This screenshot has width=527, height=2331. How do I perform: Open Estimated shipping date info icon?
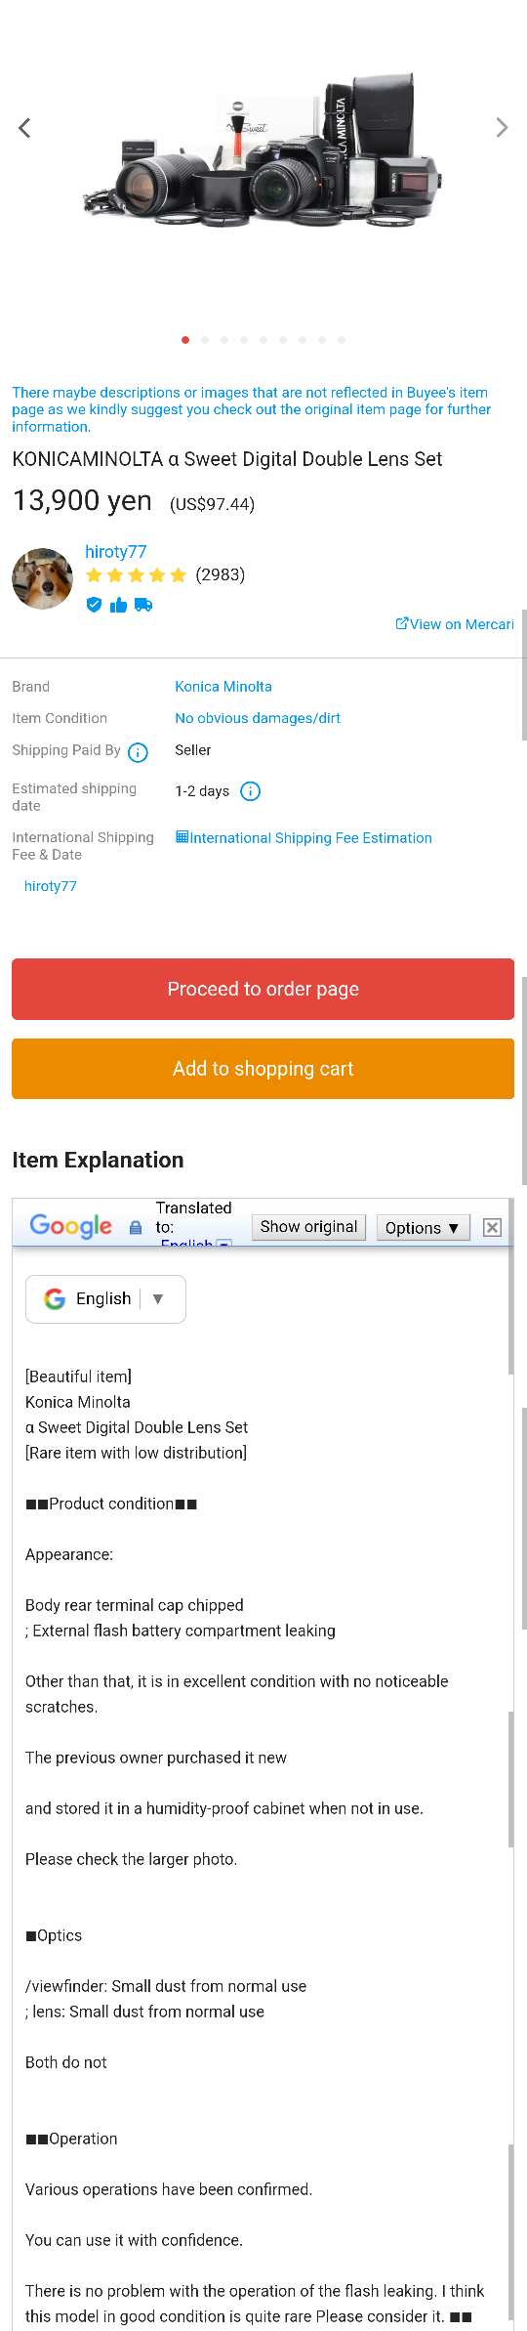pos(250,791)
